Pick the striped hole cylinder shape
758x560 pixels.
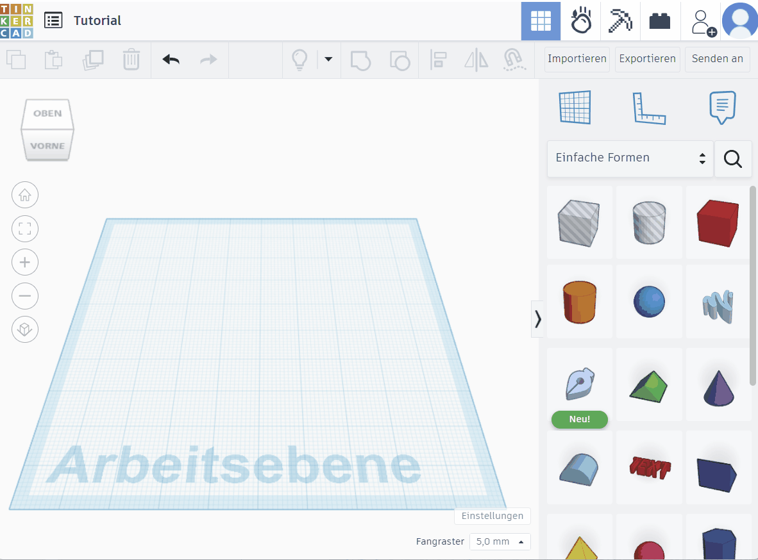[649, 223]
